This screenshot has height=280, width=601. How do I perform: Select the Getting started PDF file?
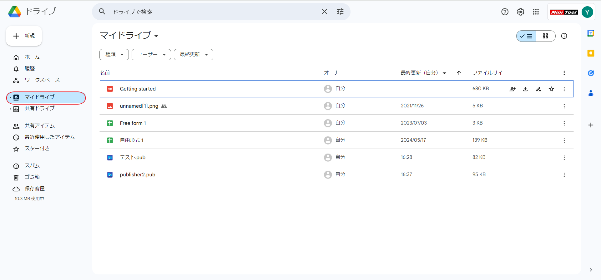point(336,89)
